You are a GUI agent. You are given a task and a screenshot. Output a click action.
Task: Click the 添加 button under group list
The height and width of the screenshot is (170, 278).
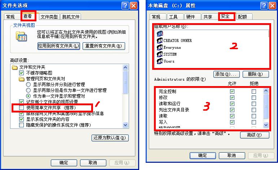[226, 74]
